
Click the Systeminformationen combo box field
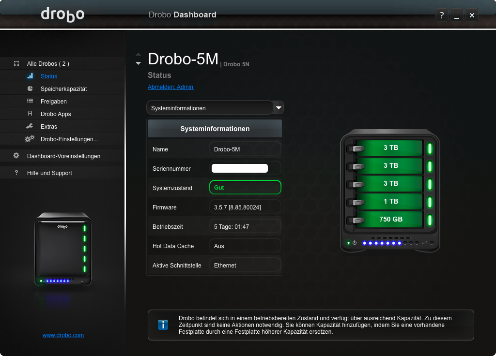tap(210, 108)
